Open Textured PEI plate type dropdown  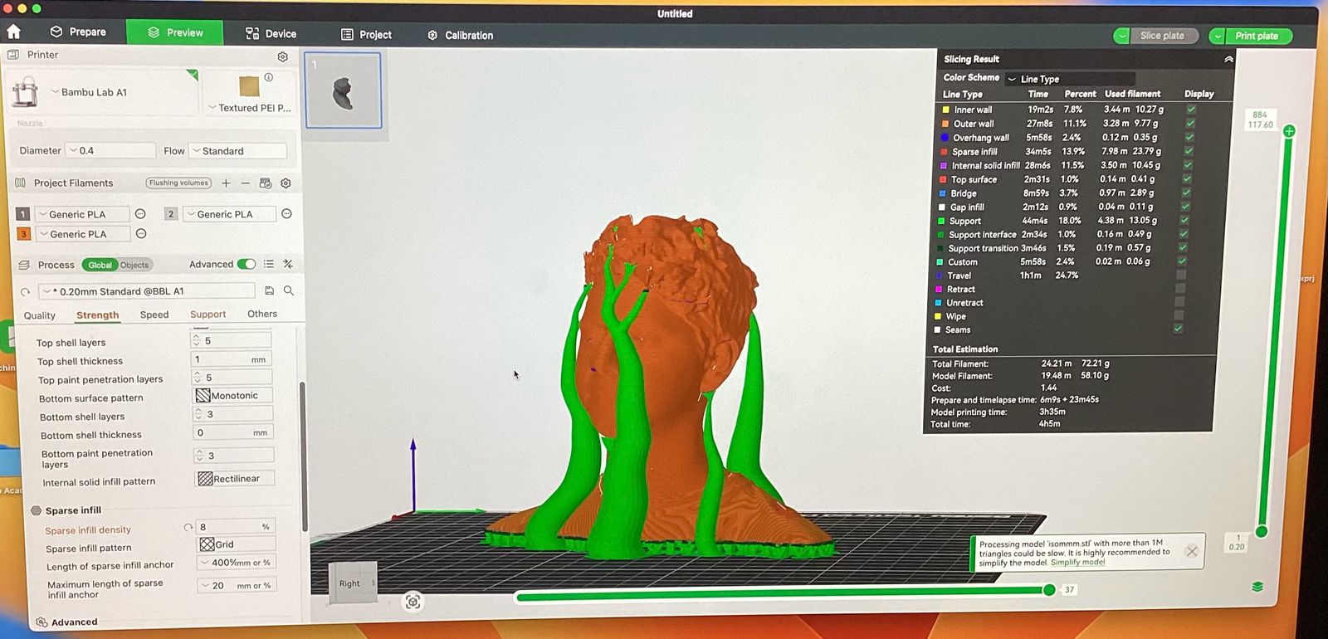coord(250,108)
